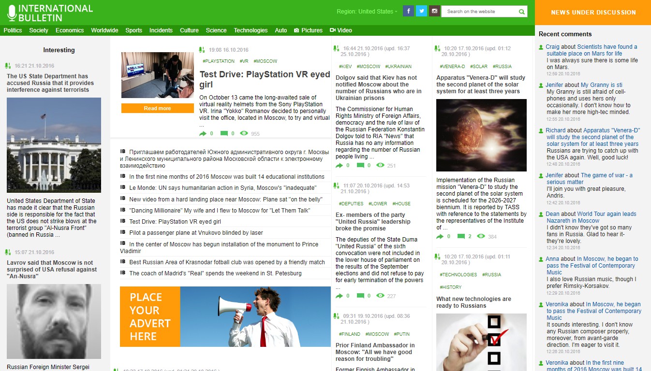The image size is (651, 371).
Task: Click inside the website search field
Action: [x=480, y=12]
